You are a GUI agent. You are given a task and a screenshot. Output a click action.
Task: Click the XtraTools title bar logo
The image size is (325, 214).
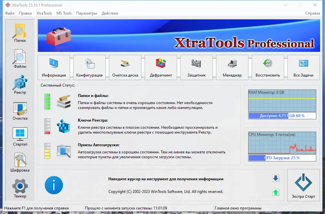[8, 5]
